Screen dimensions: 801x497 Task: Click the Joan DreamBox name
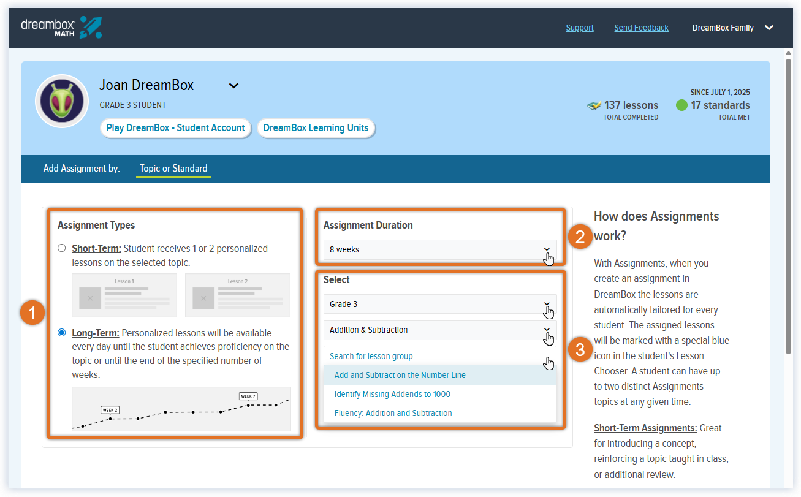(146, 85)
